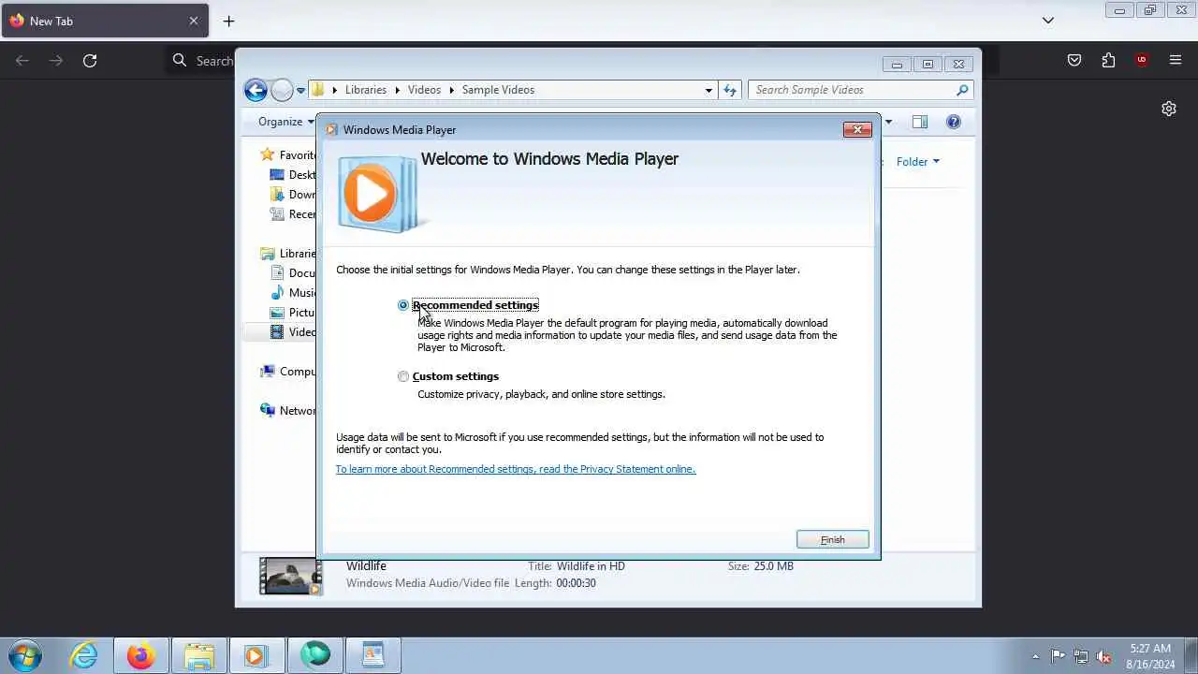Select Recent Places in navigation pane
This screenshot has width=1198, height=674.
(293, 214)
